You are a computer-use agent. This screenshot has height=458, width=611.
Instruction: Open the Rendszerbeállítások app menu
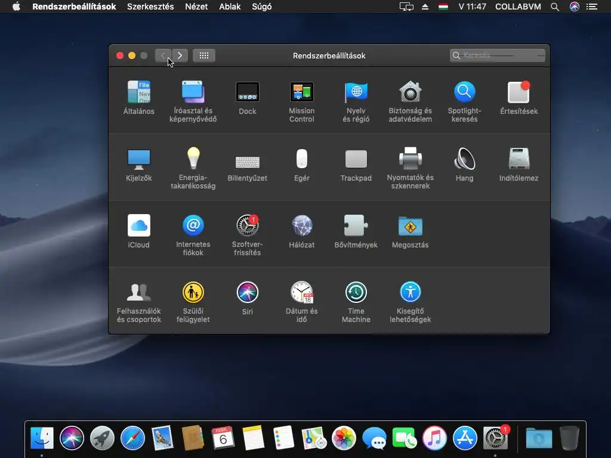coord(74,7)
